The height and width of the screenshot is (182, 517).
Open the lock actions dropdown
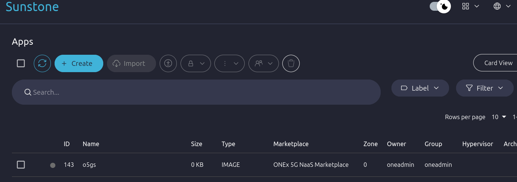tap(196, 63)
